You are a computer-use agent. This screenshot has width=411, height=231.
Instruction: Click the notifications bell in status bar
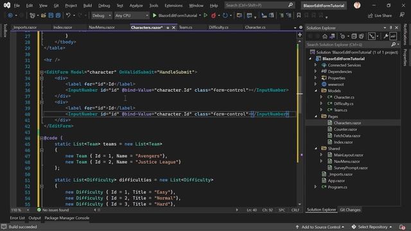click(402, 227)
